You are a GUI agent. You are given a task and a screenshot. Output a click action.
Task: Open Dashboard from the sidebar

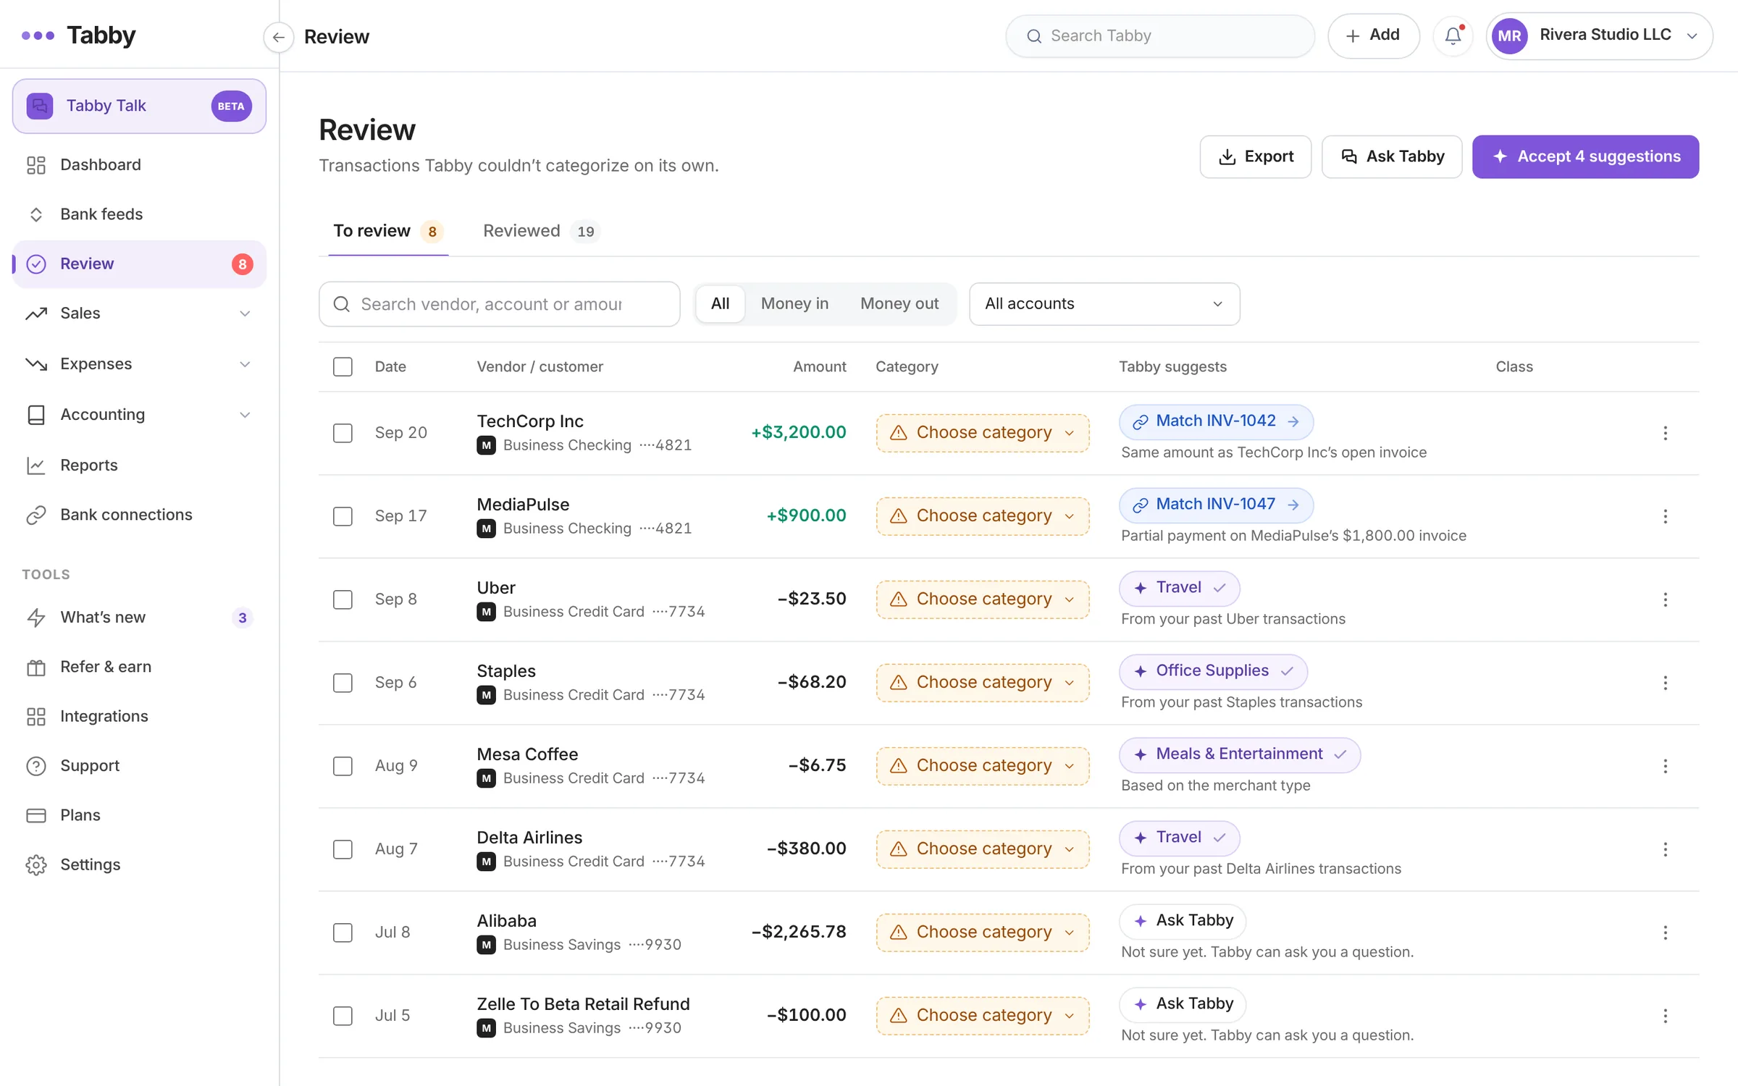[139, 165]
